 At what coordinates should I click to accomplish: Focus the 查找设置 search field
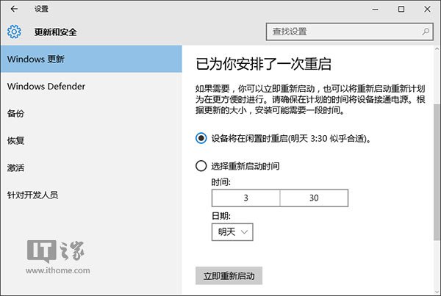click(350, 32)
